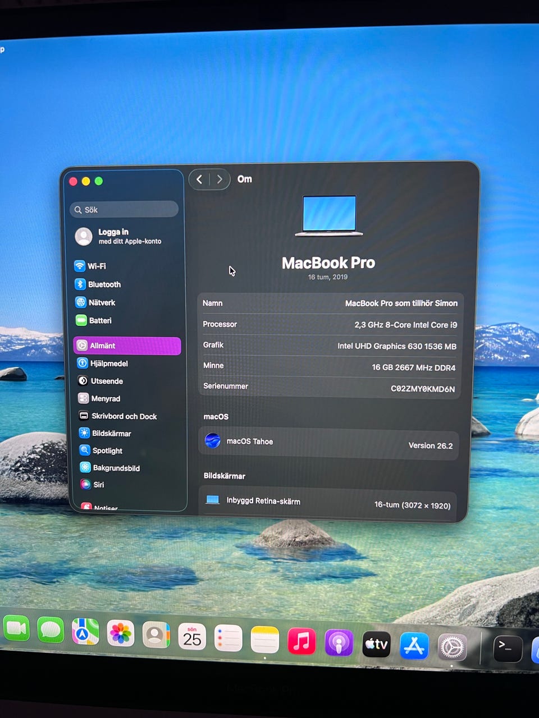539x718 pixels.
Task: Open Wi-Fi settings in sidebar
Action: (96, 266)
